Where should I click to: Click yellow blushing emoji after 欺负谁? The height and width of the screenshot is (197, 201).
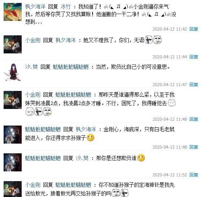click(x=141, y=158)
